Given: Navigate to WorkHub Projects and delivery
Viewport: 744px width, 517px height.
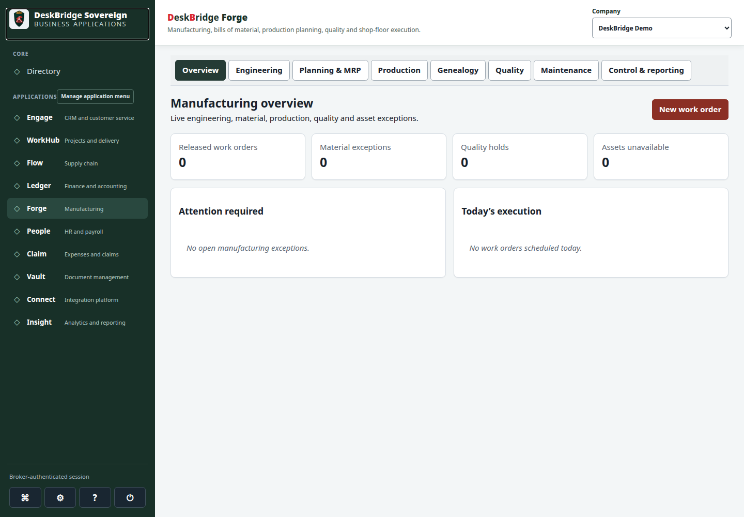Looking at the screenshot, I should tap(78, 141).
